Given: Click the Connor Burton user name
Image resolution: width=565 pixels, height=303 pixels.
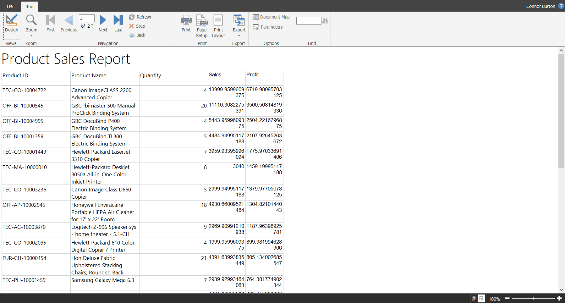Looking at the screenshot, I should tap(540, 6).
